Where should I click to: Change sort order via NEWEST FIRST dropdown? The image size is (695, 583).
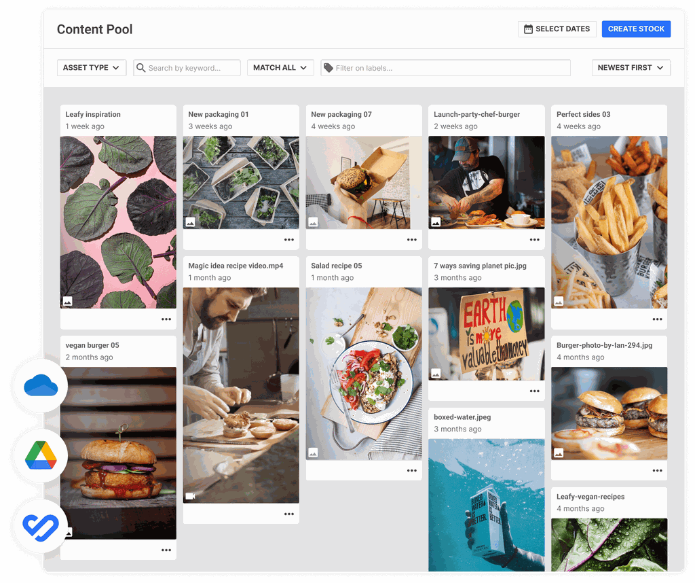(631, 68)
